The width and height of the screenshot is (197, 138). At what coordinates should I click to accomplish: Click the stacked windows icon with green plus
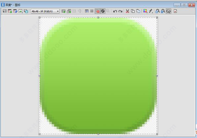pyautogui.click(x=69, y=11)
